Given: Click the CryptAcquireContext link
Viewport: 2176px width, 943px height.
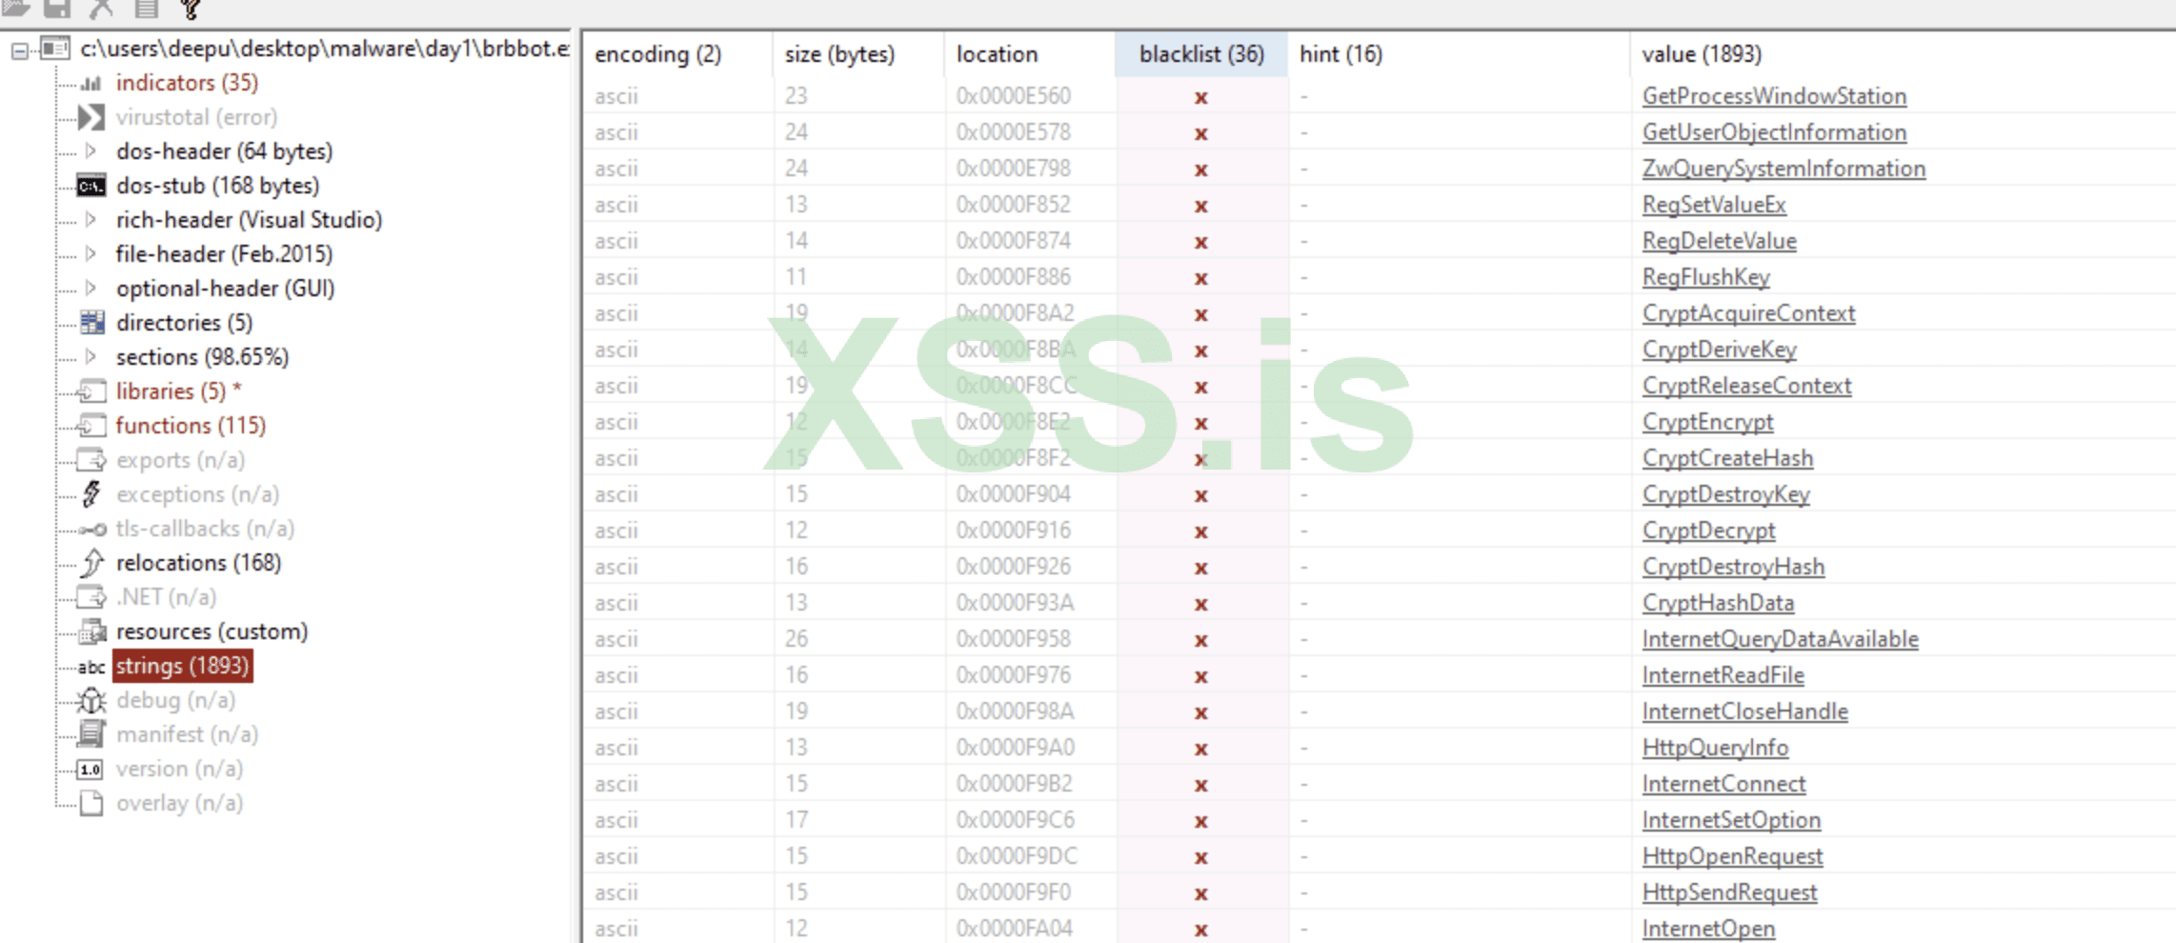Looking at the screenshot, I should point(1748,313).
